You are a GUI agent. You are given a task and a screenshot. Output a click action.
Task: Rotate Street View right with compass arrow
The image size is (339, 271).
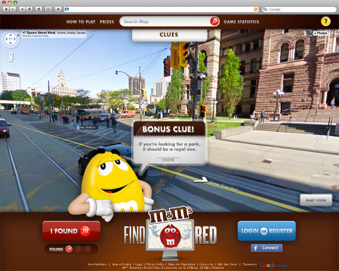click(15, 39)
